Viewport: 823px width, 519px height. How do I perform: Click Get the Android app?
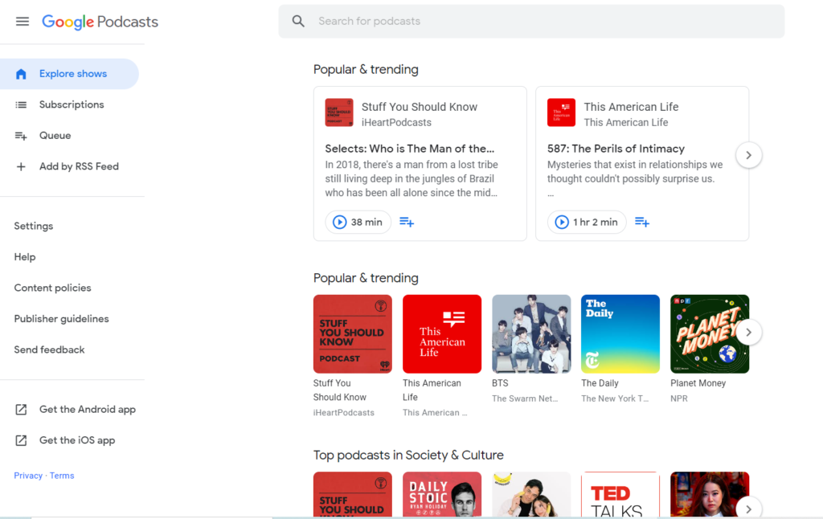click(87, 409)
